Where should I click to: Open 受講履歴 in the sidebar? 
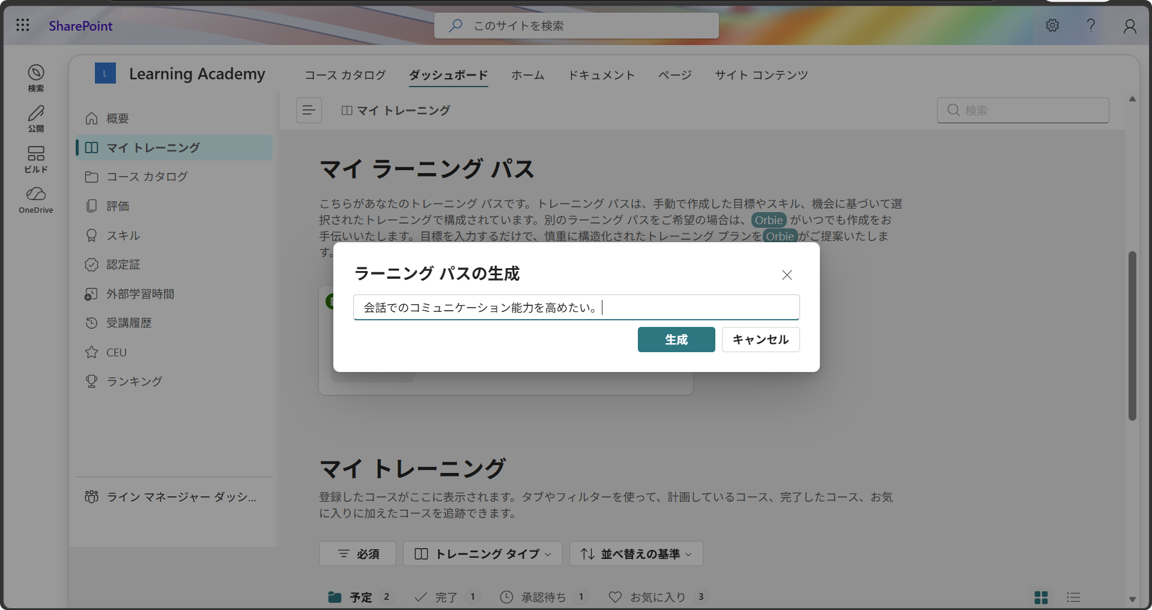click(x=174, y=323)
